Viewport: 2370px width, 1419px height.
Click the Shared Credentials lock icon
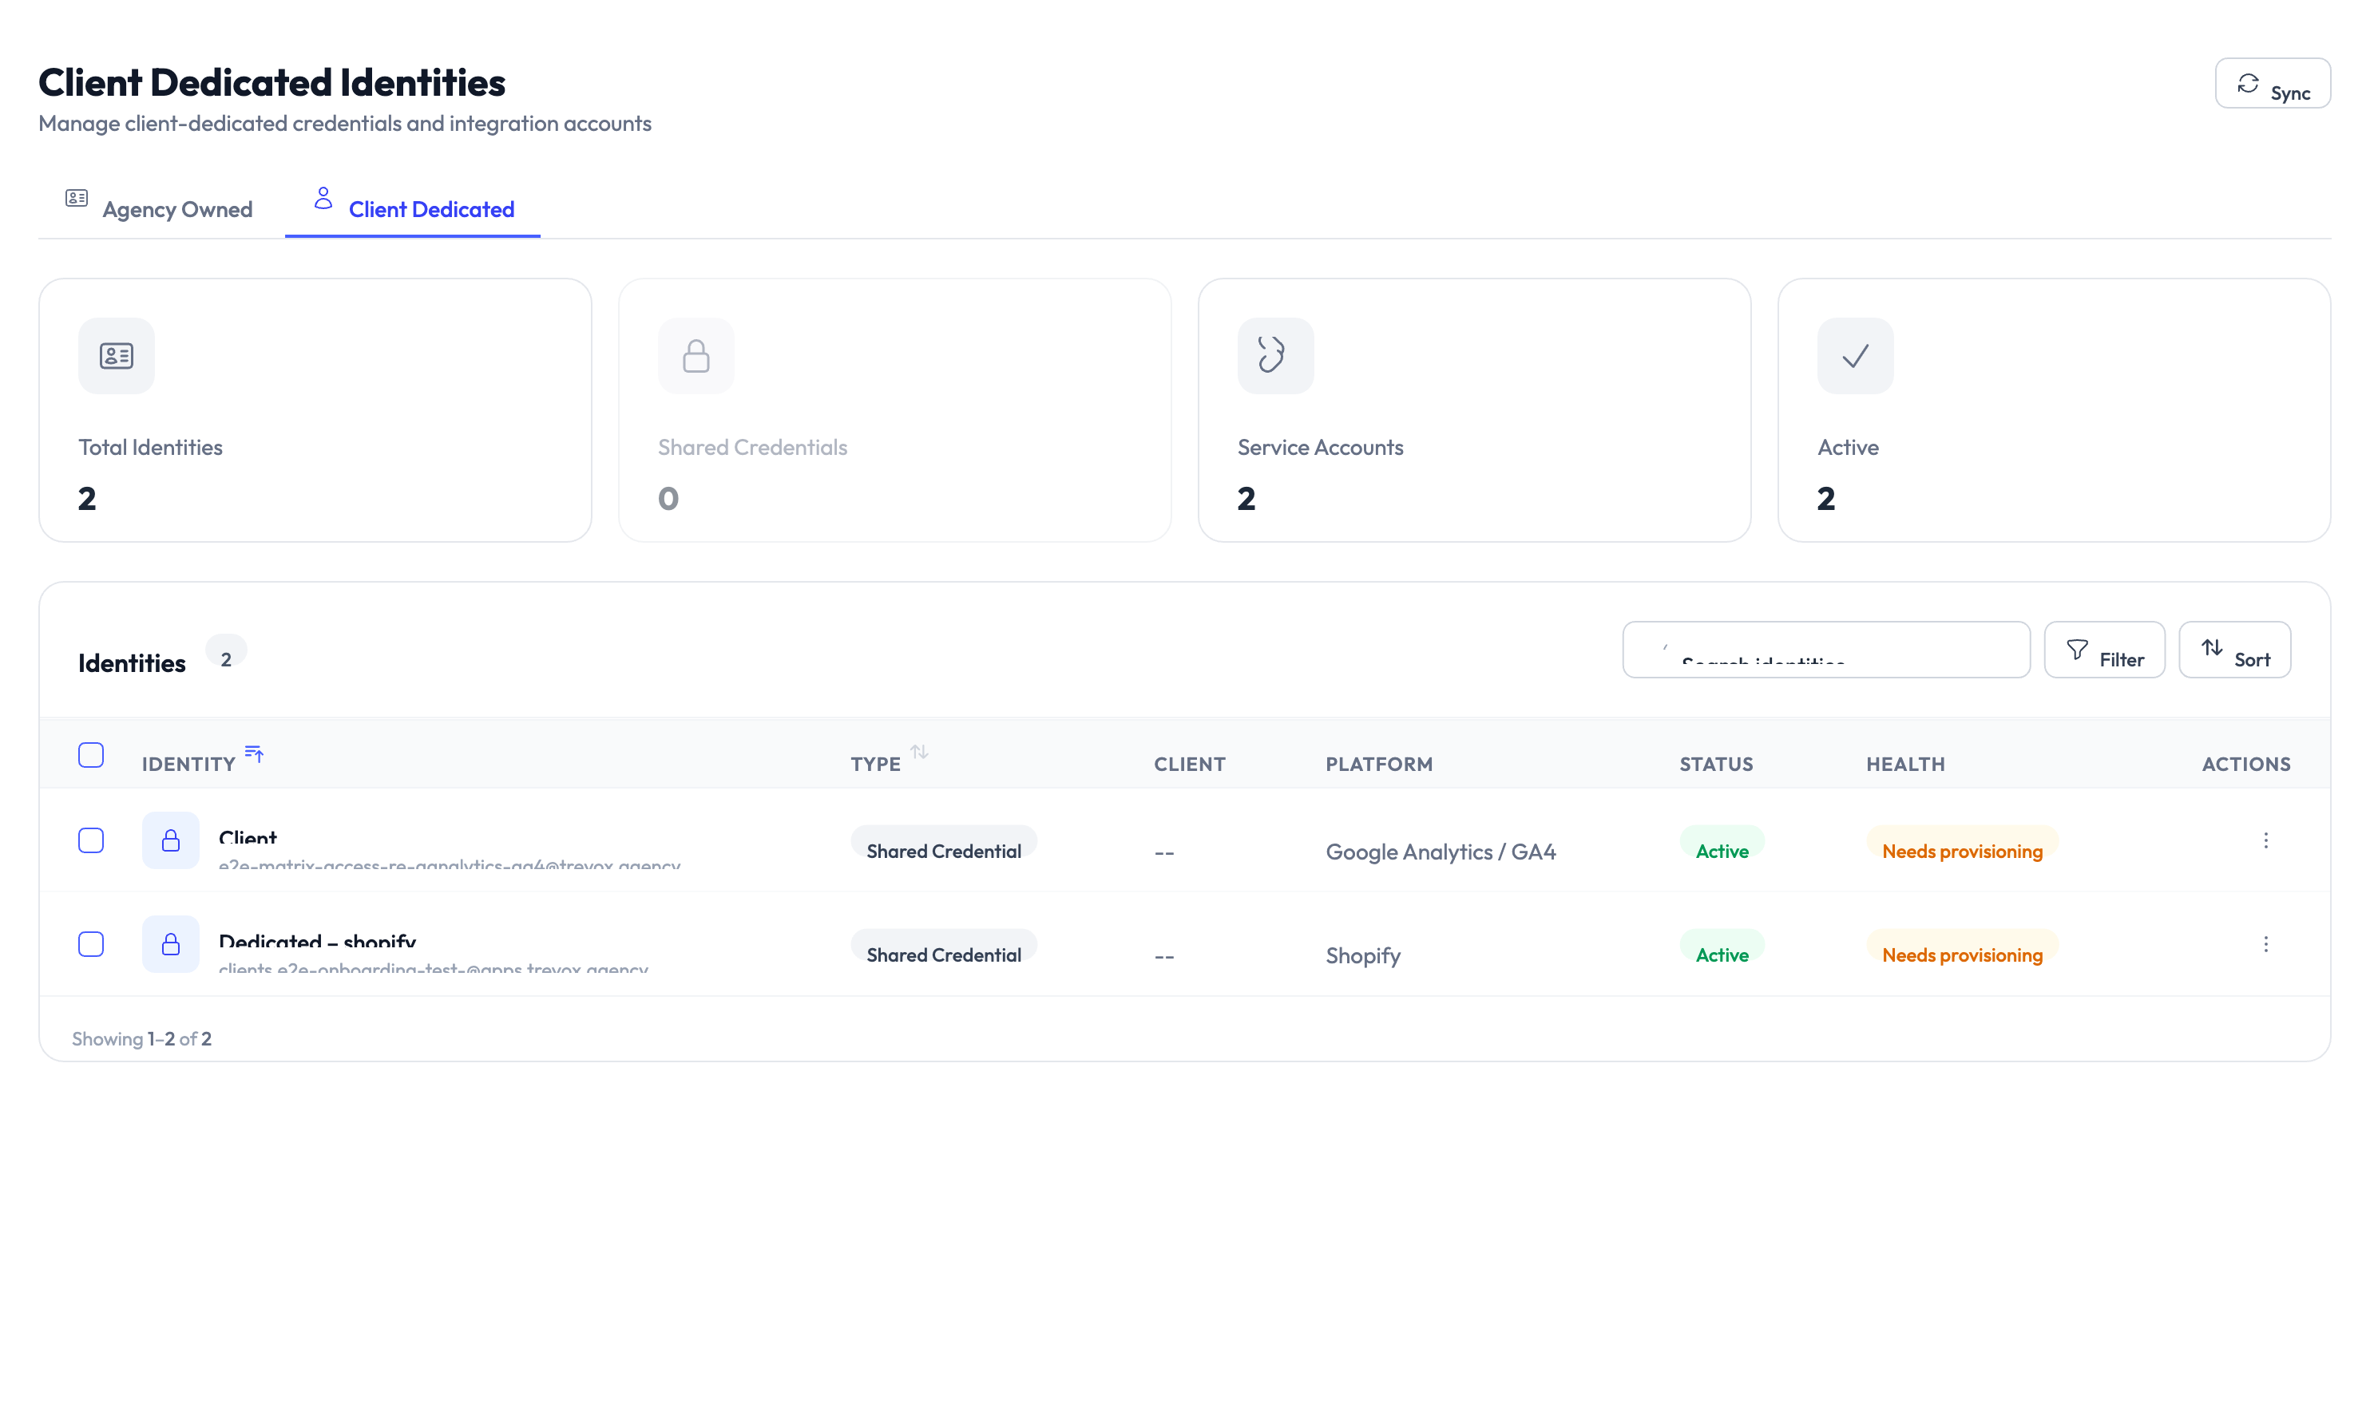tap(696, 354)
